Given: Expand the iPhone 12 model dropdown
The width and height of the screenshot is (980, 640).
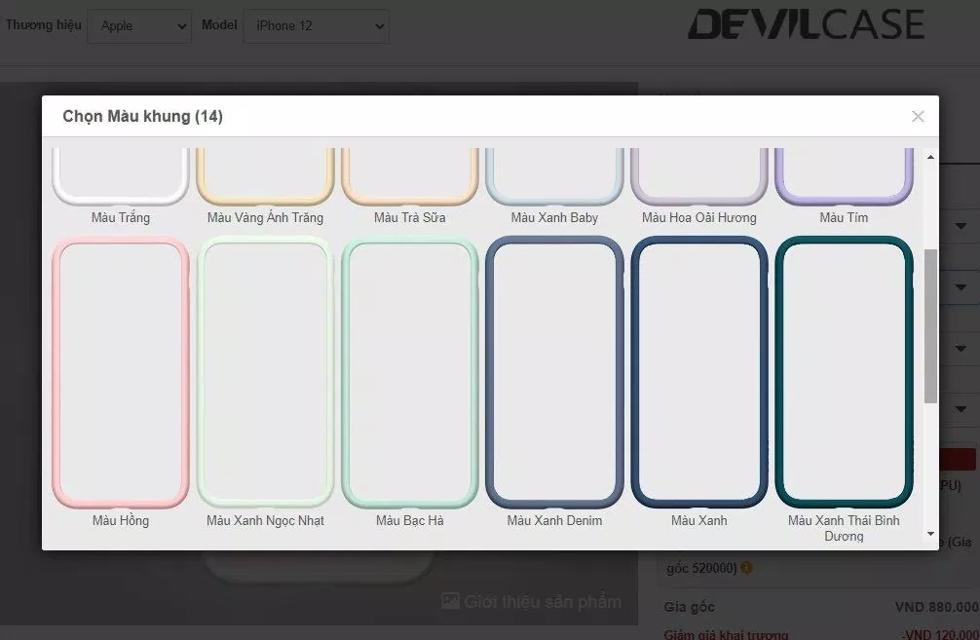Looking at the screenshot, I should point(316,26).
